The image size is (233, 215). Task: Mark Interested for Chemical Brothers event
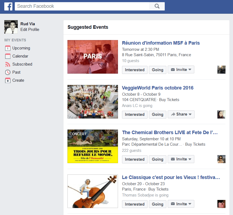pos(135,159)
